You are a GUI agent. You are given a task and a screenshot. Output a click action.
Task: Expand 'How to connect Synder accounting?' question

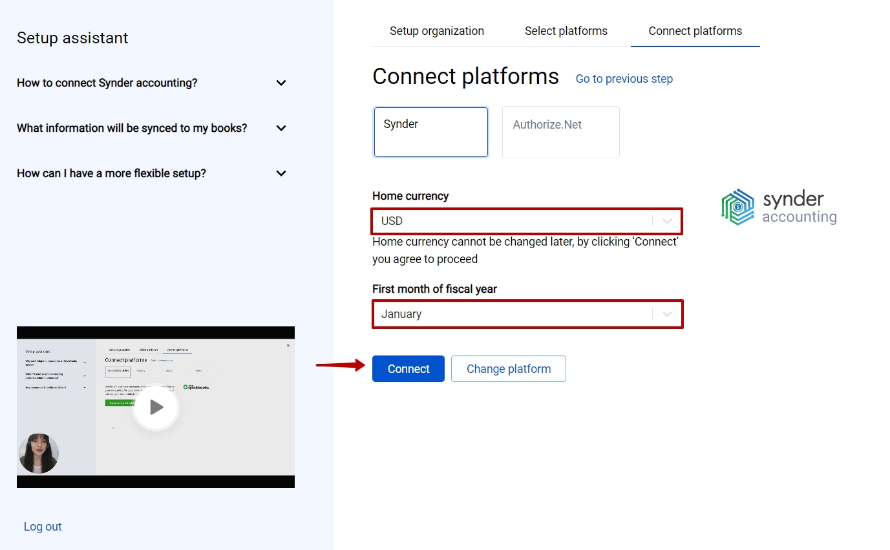click(x=152, y=83)
